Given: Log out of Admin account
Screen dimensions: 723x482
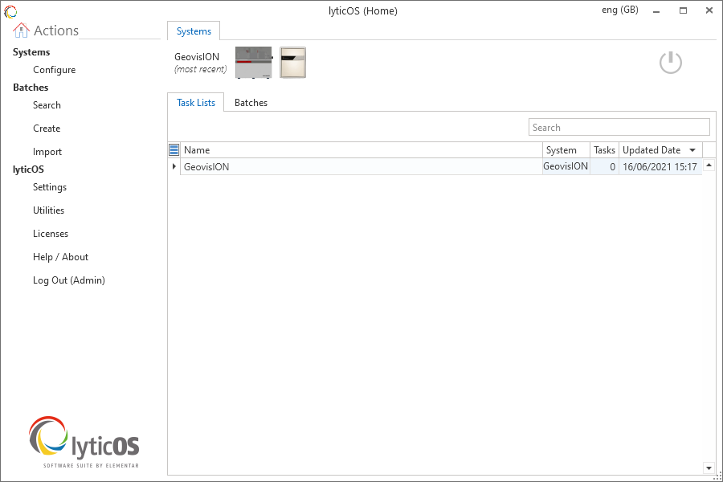Looking at the screenshot, I should [x=68, y=280].
